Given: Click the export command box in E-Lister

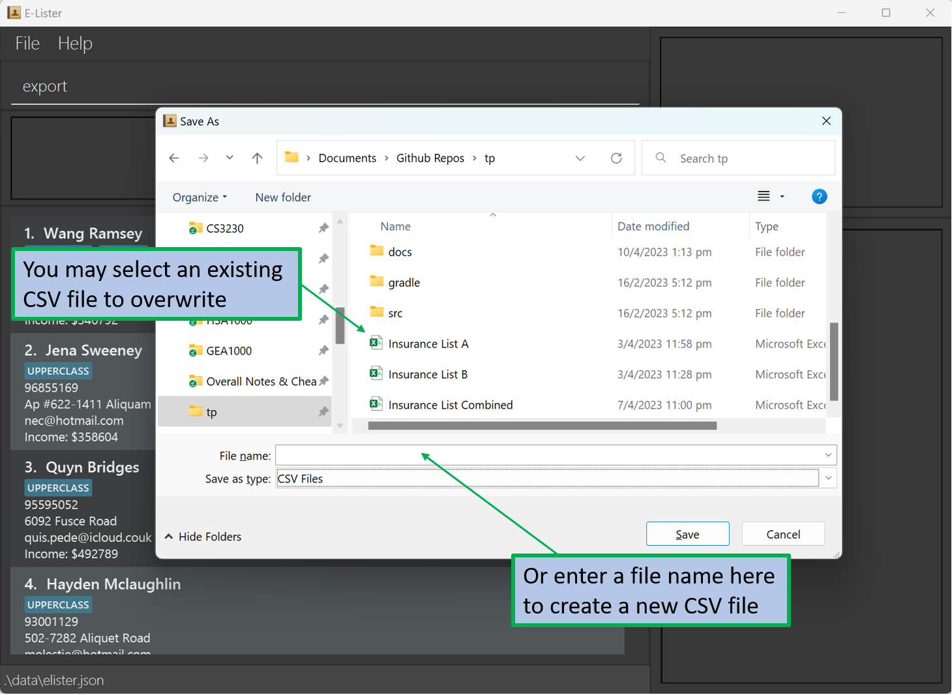Looking at the screenshot, I should pyautogui.click(x=325, y=86).
